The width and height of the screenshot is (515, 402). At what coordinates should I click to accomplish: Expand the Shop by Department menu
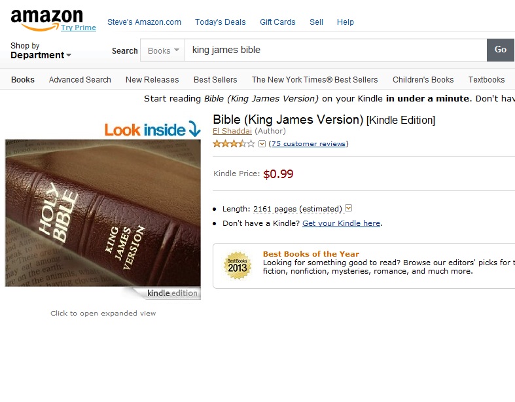[41, 50]
